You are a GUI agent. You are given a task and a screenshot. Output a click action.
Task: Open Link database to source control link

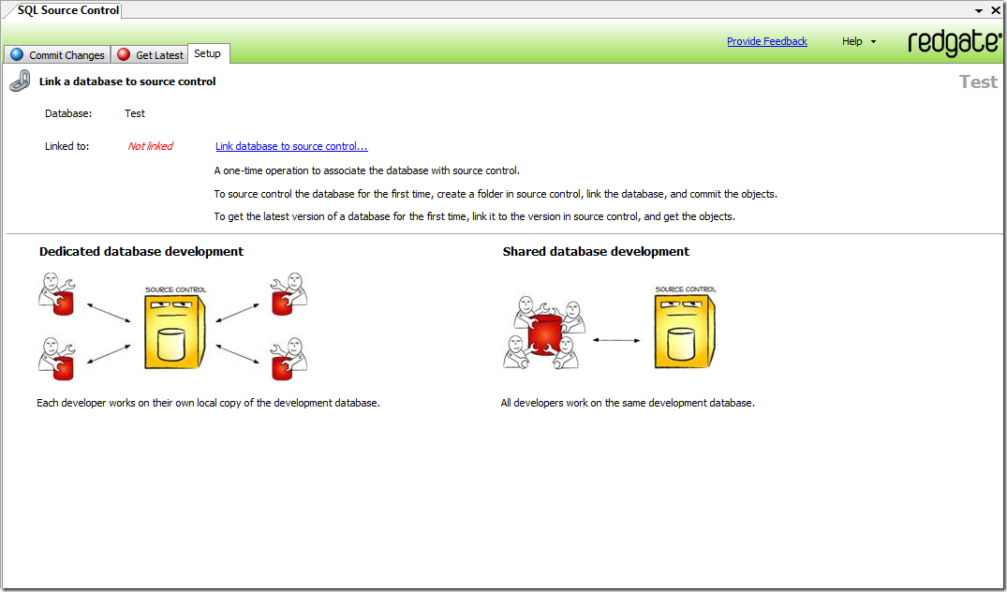[291, 146]
